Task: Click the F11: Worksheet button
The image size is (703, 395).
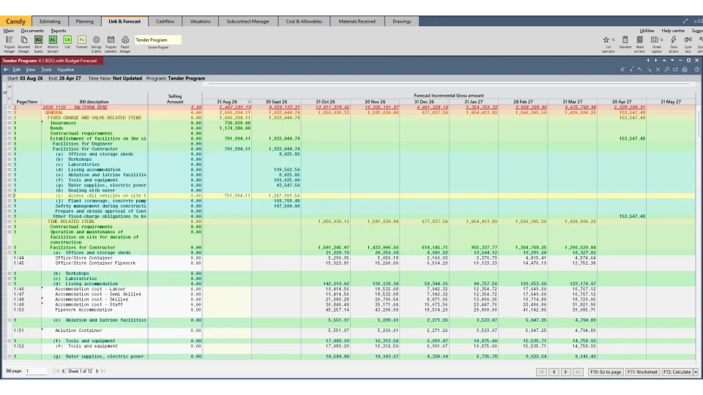Action: tap(642, 372)
